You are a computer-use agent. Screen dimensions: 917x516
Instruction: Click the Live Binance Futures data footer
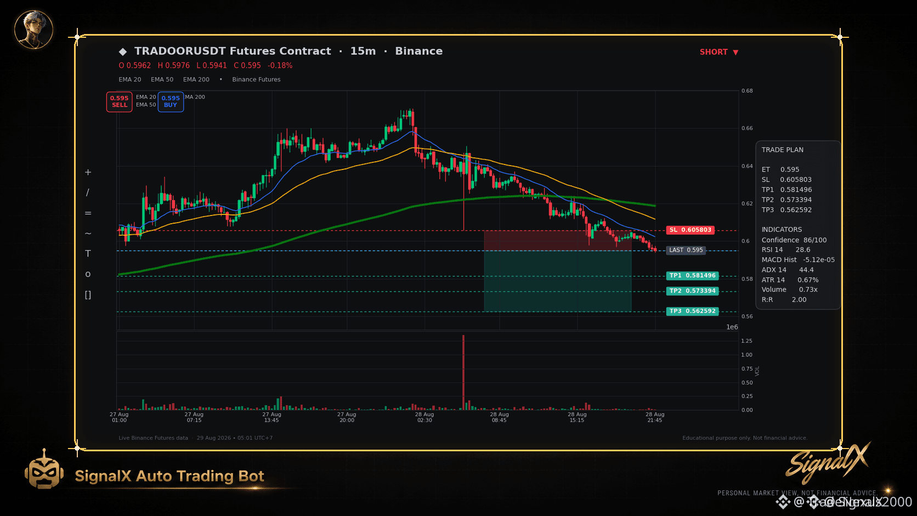tap(153, 438)
